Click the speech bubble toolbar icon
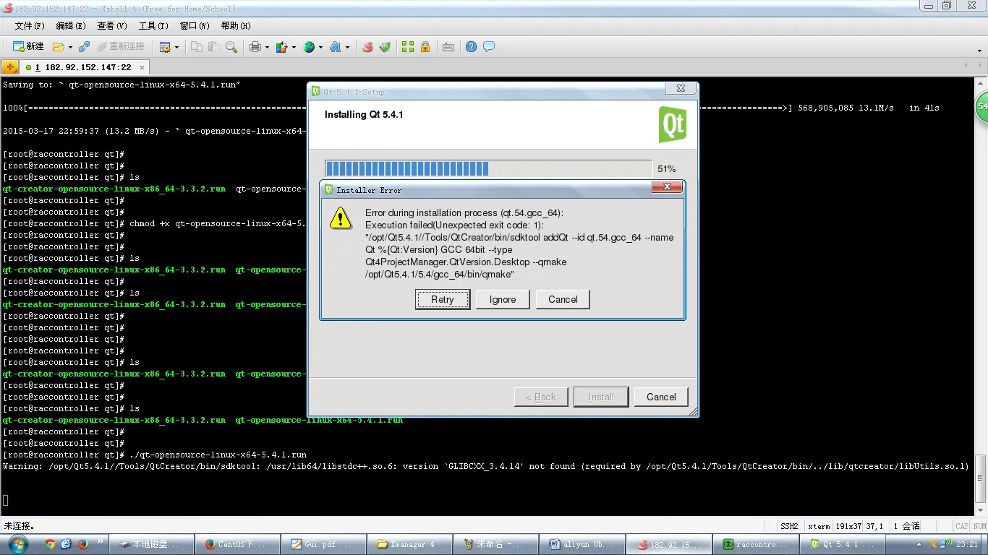The image size is (988, 555). [x=489, y=47]
